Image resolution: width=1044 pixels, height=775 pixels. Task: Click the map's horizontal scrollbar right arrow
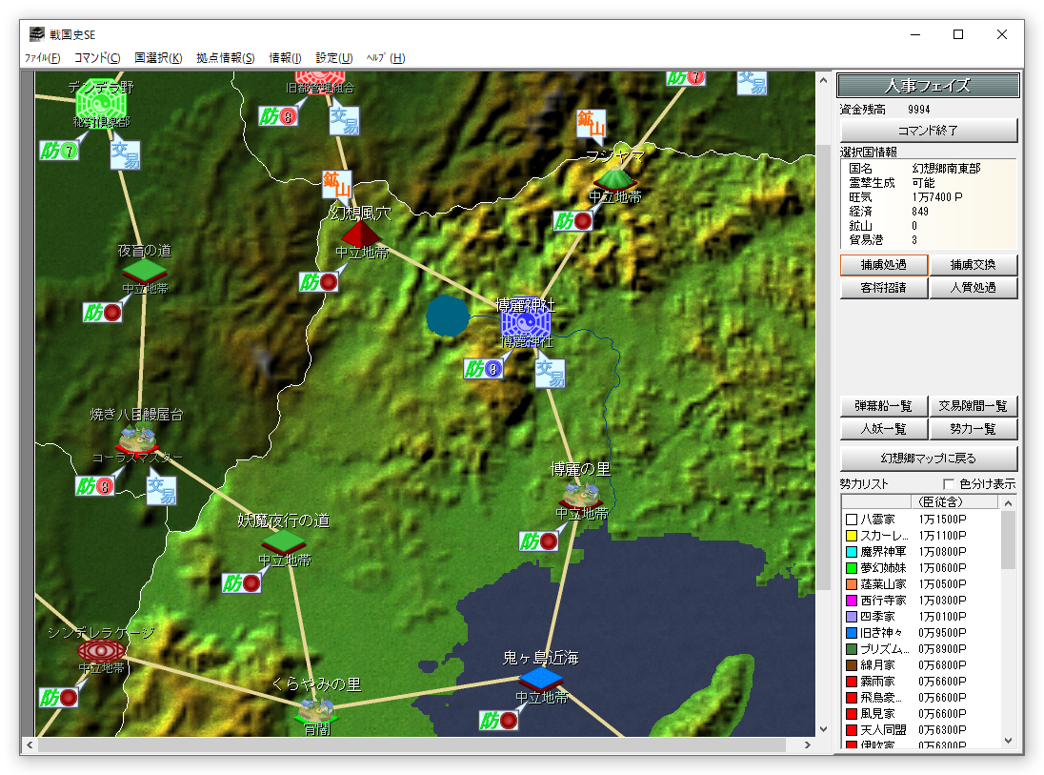808,745
